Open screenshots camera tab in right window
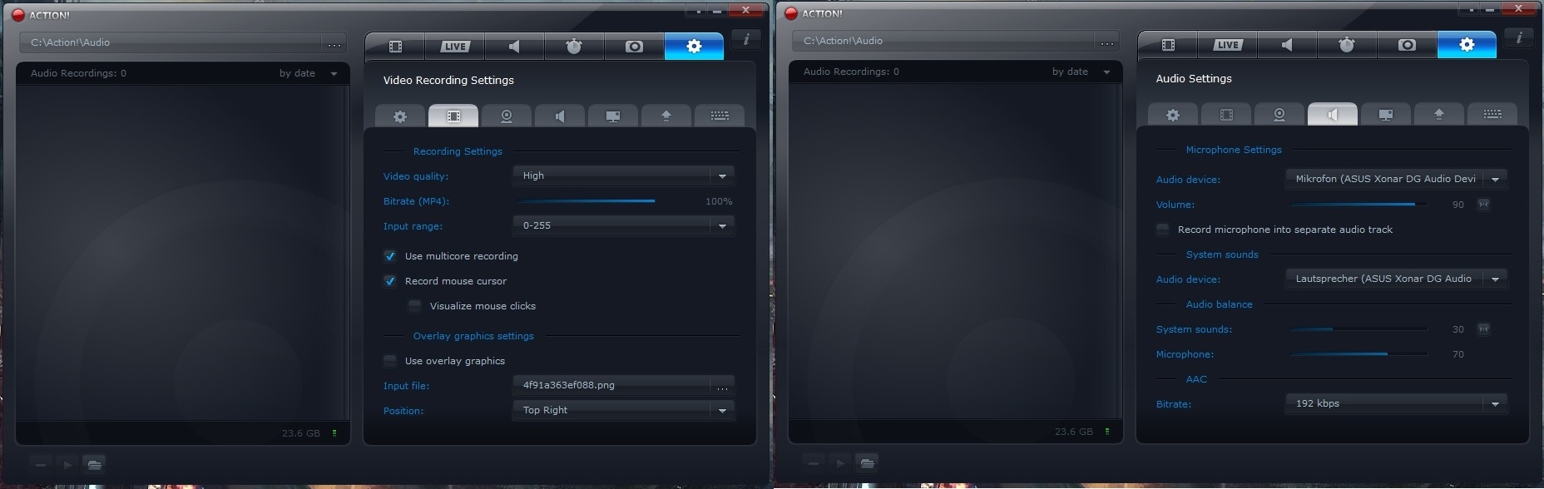Screen dimensions: 1544x489 coord(1407,45)
